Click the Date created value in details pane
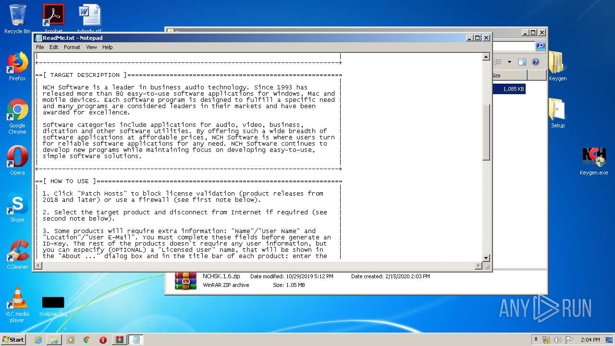The height and width of the screenshot is (346, 615). [x=407, y=276]
